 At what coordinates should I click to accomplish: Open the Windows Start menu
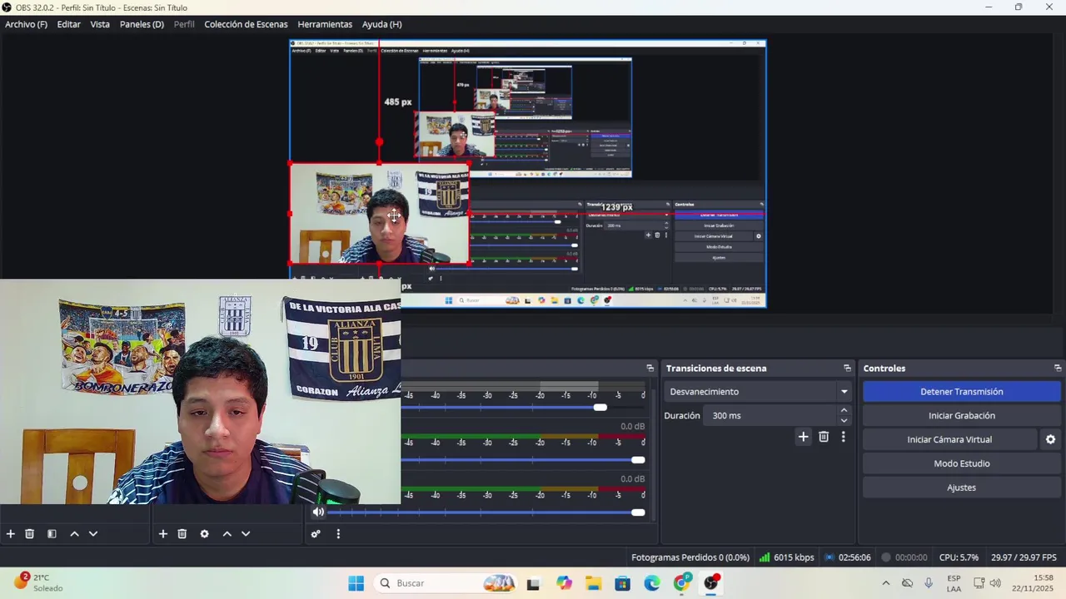[x=356, y=583]
